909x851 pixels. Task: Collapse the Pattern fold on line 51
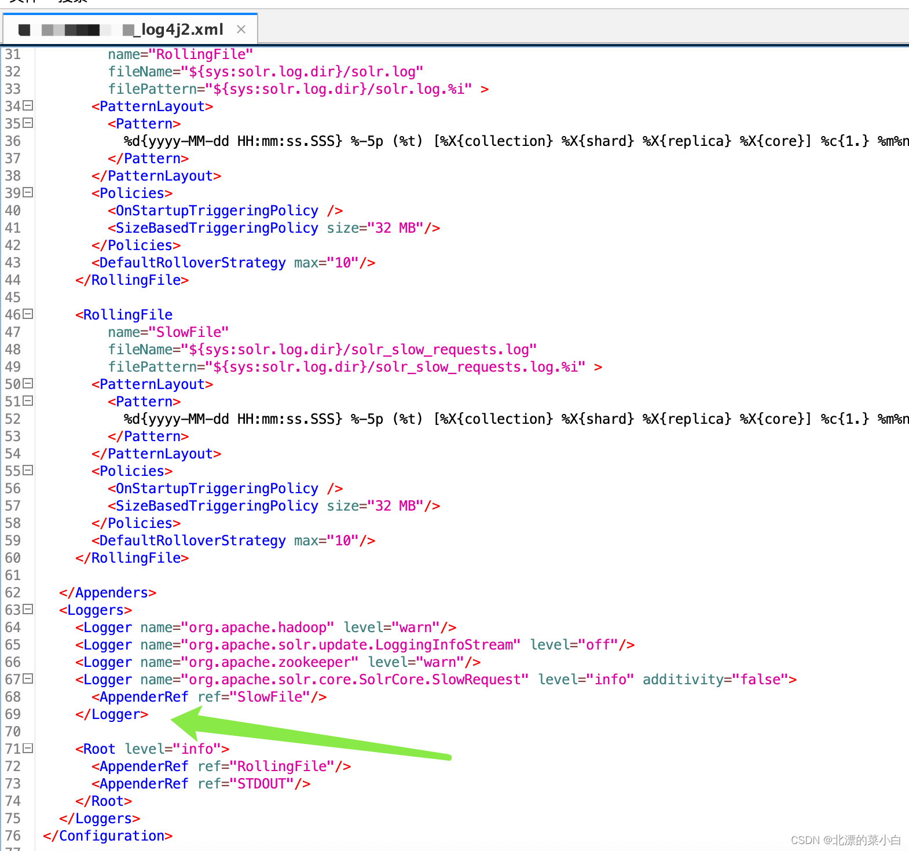(x=28, y=401)
